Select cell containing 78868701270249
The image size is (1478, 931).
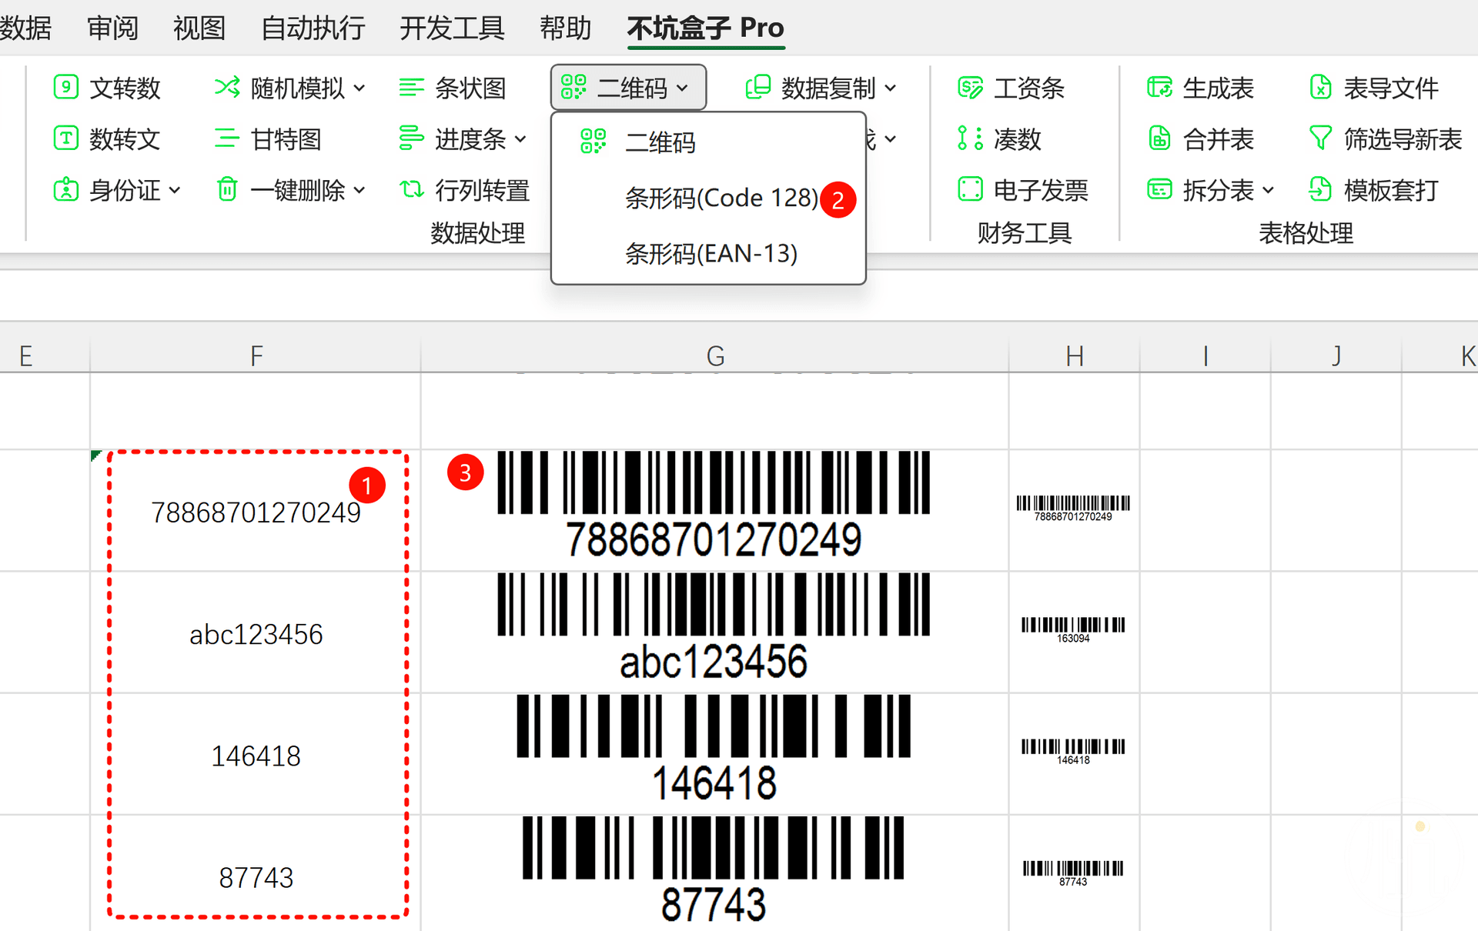click(256, 511)
